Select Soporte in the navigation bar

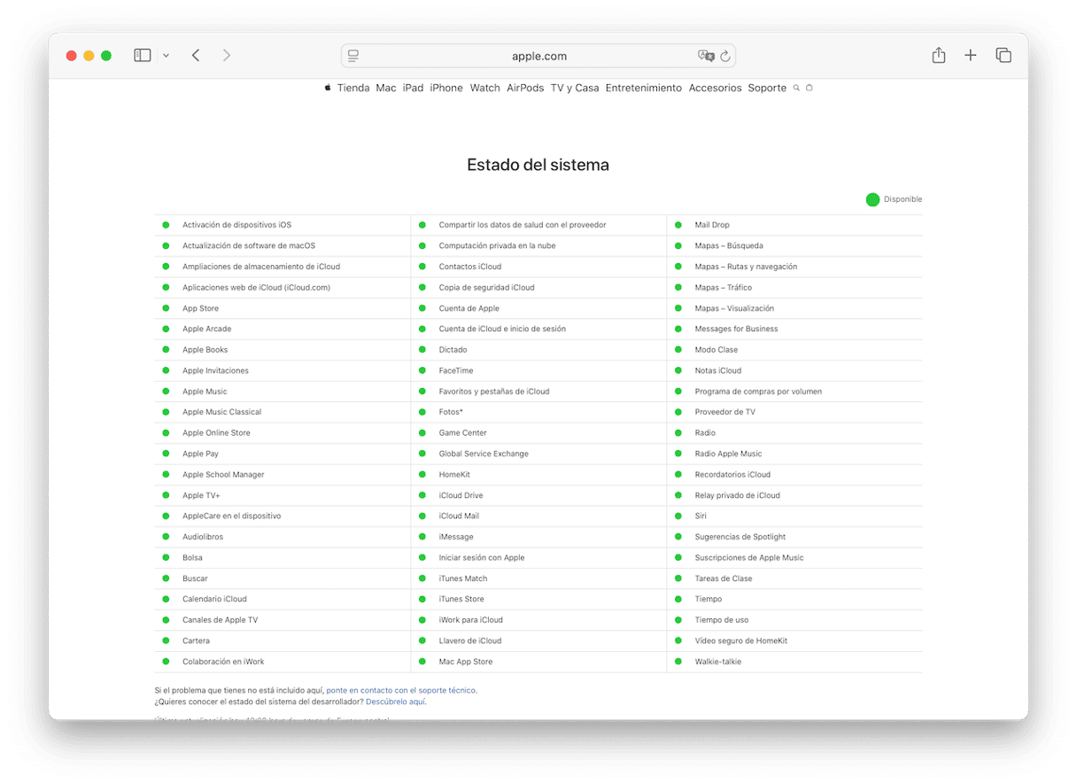click(767, 88)
